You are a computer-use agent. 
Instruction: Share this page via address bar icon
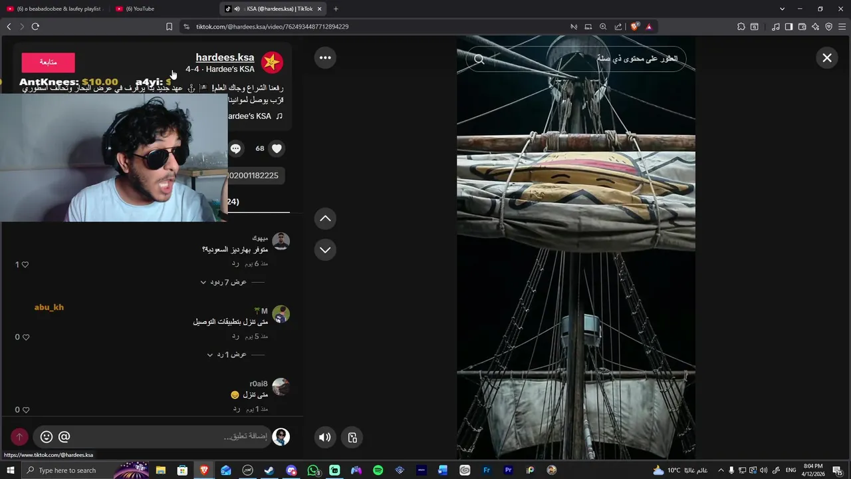coord(618,27)
